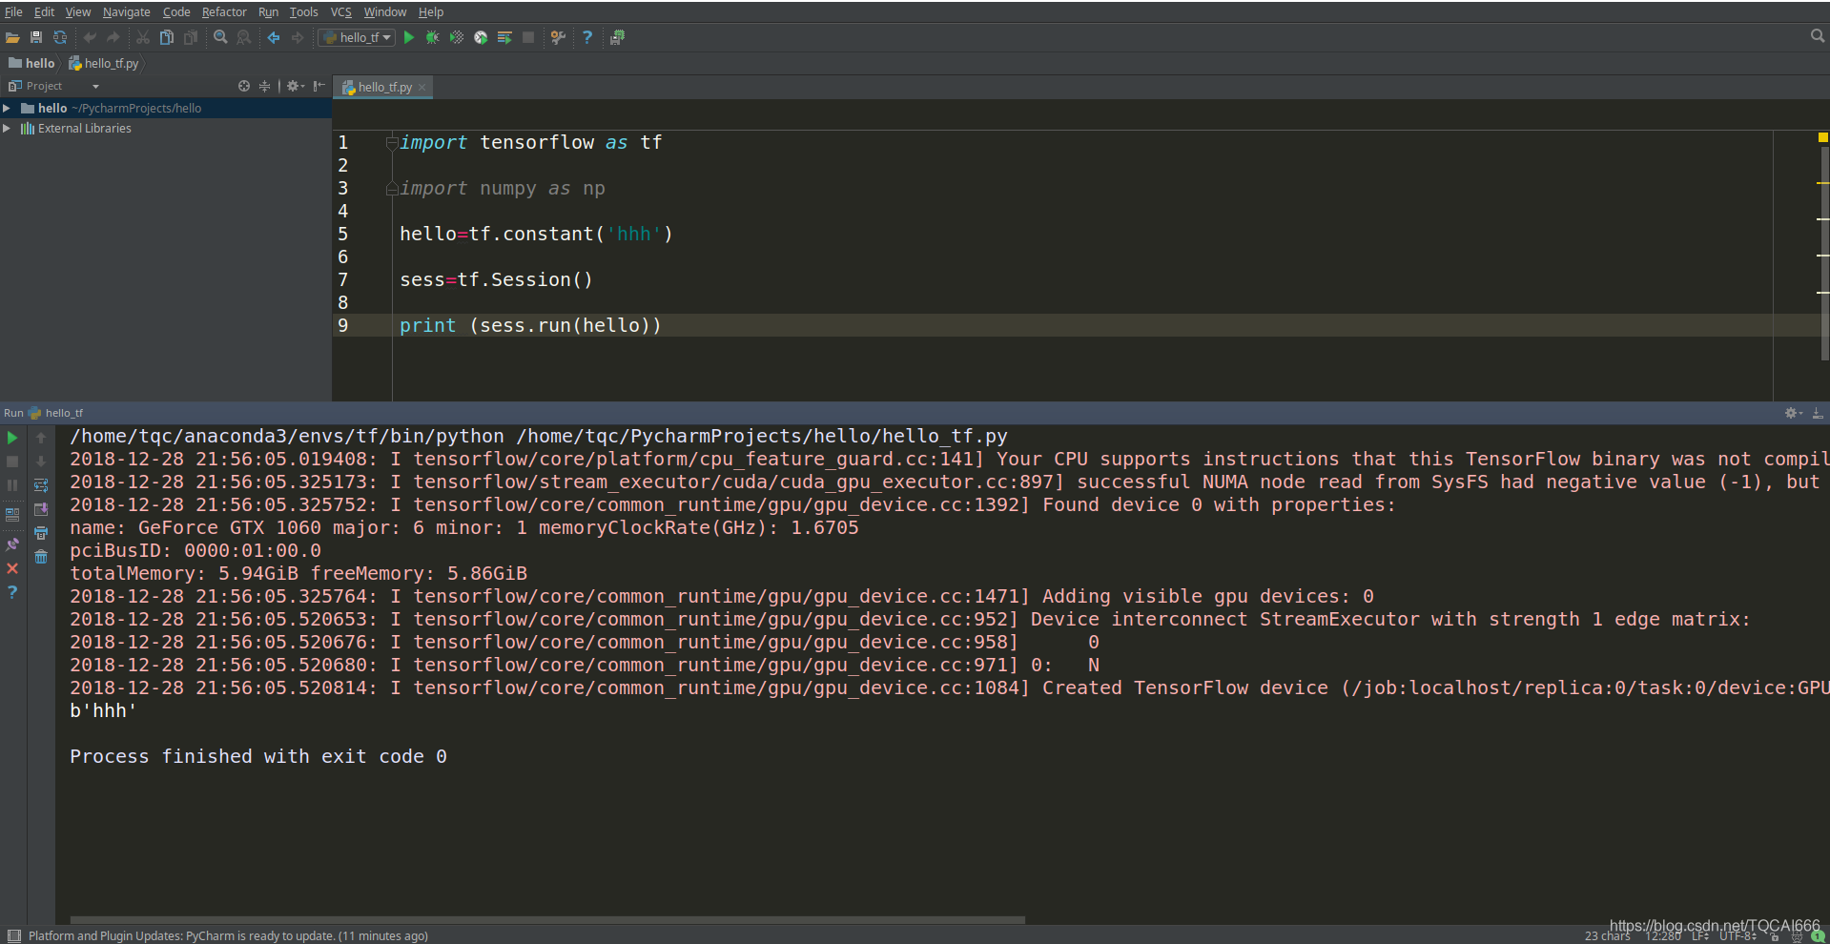Open the VCS menu
The height and width of the screenshot is (944, 1830).
click(341, 11)
